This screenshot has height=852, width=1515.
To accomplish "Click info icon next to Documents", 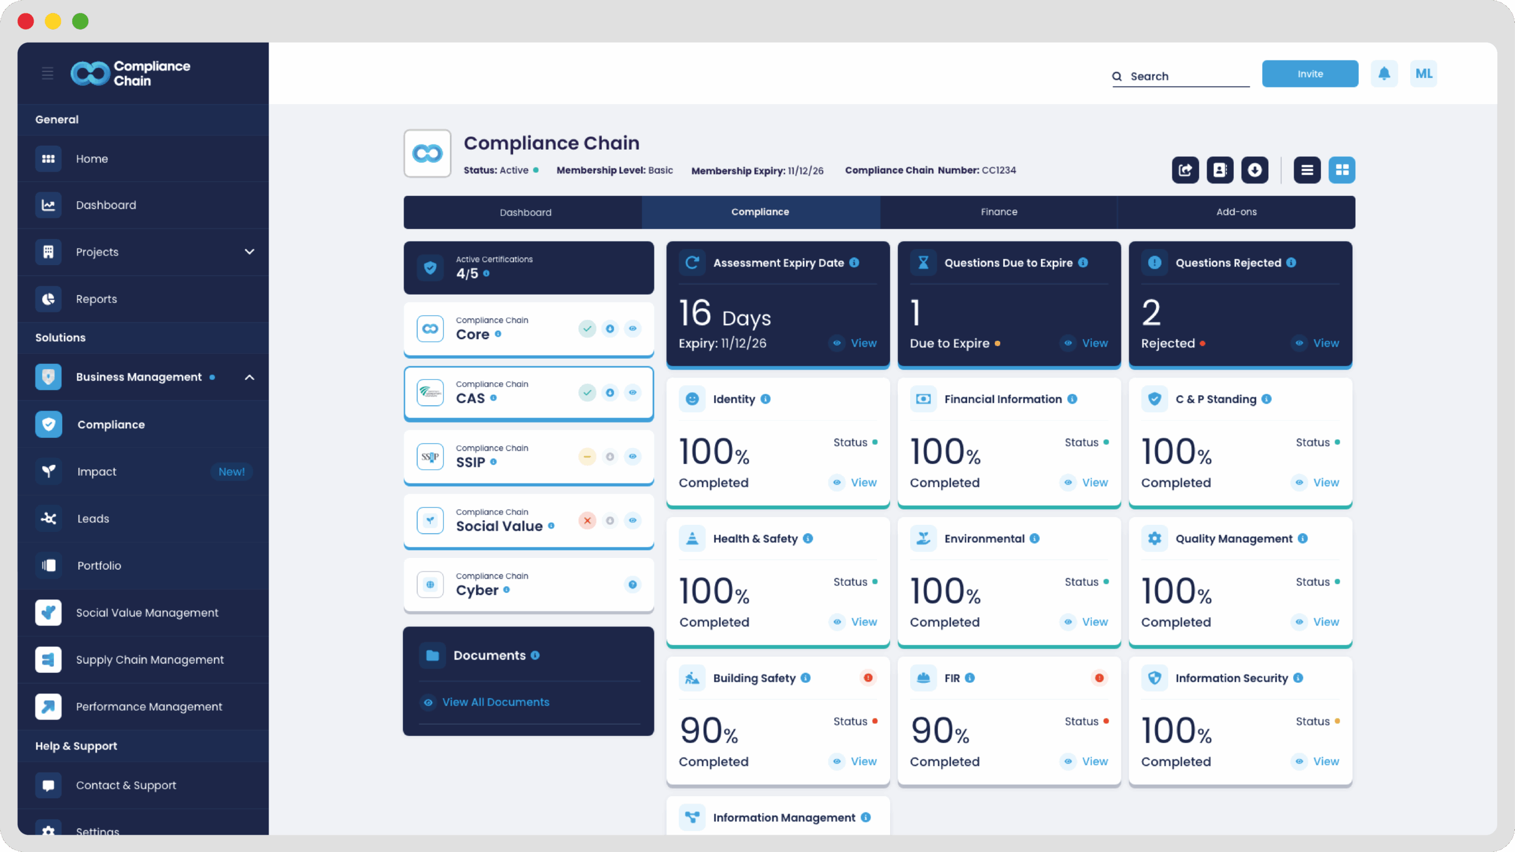I will point(535,656).
